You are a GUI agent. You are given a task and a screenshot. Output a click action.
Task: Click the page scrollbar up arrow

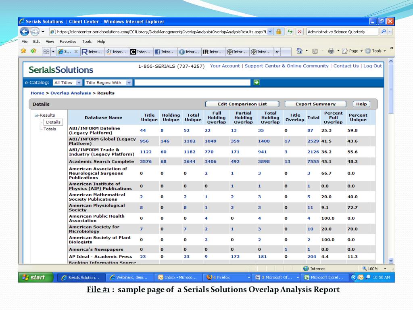click(391, 61)
